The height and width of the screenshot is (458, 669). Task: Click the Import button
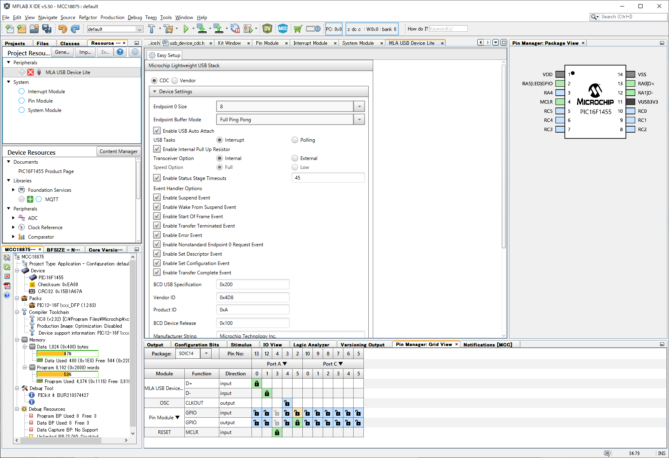click(85, 52)
